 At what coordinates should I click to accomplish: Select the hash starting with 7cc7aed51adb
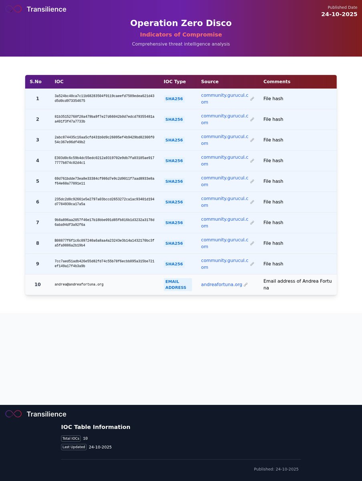(105, 264)
